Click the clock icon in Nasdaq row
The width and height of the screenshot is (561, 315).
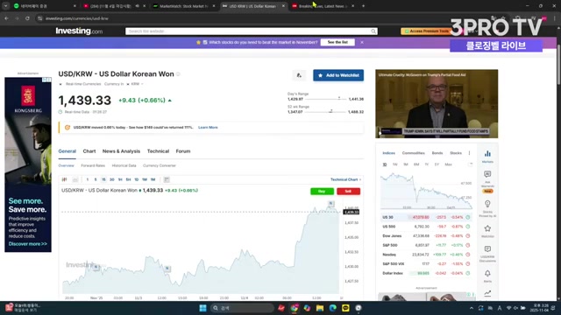click(x=467, y=255)
